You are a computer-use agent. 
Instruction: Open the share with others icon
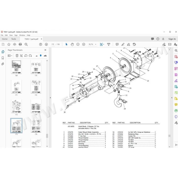click(x=175, y=44)
